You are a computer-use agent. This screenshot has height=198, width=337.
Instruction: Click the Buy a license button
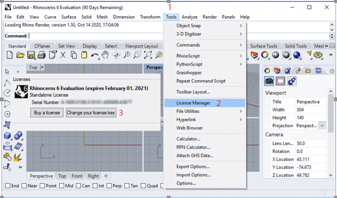tap(46, 113)
